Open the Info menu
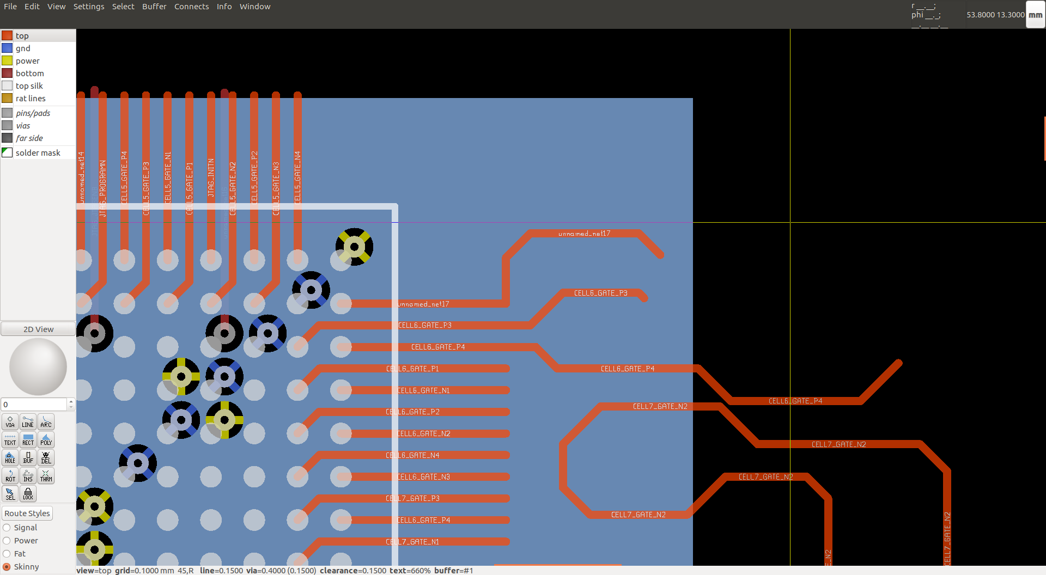 pos(224,7)
